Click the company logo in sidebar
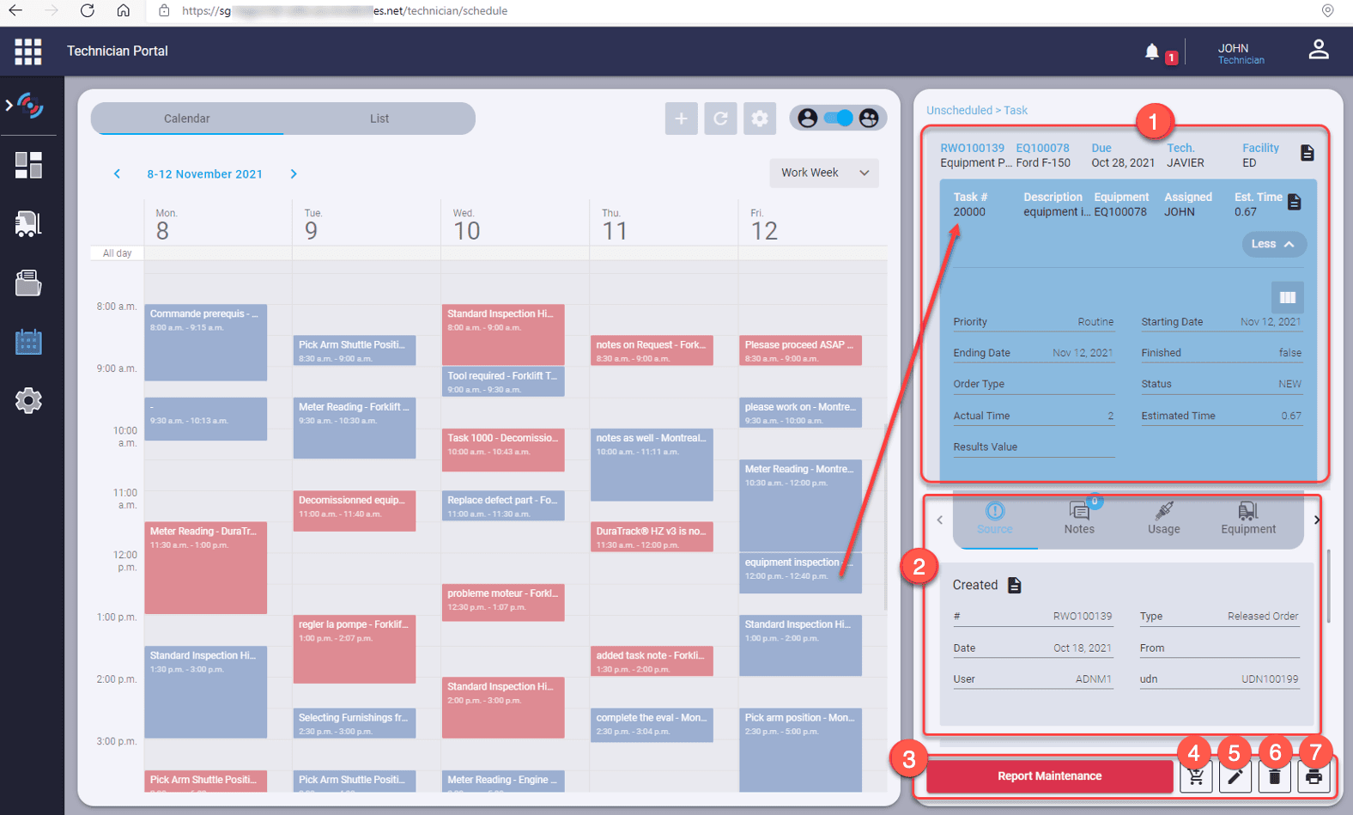Image resolution: width=1353 pixels, height=815 pixels. point(30,106)
